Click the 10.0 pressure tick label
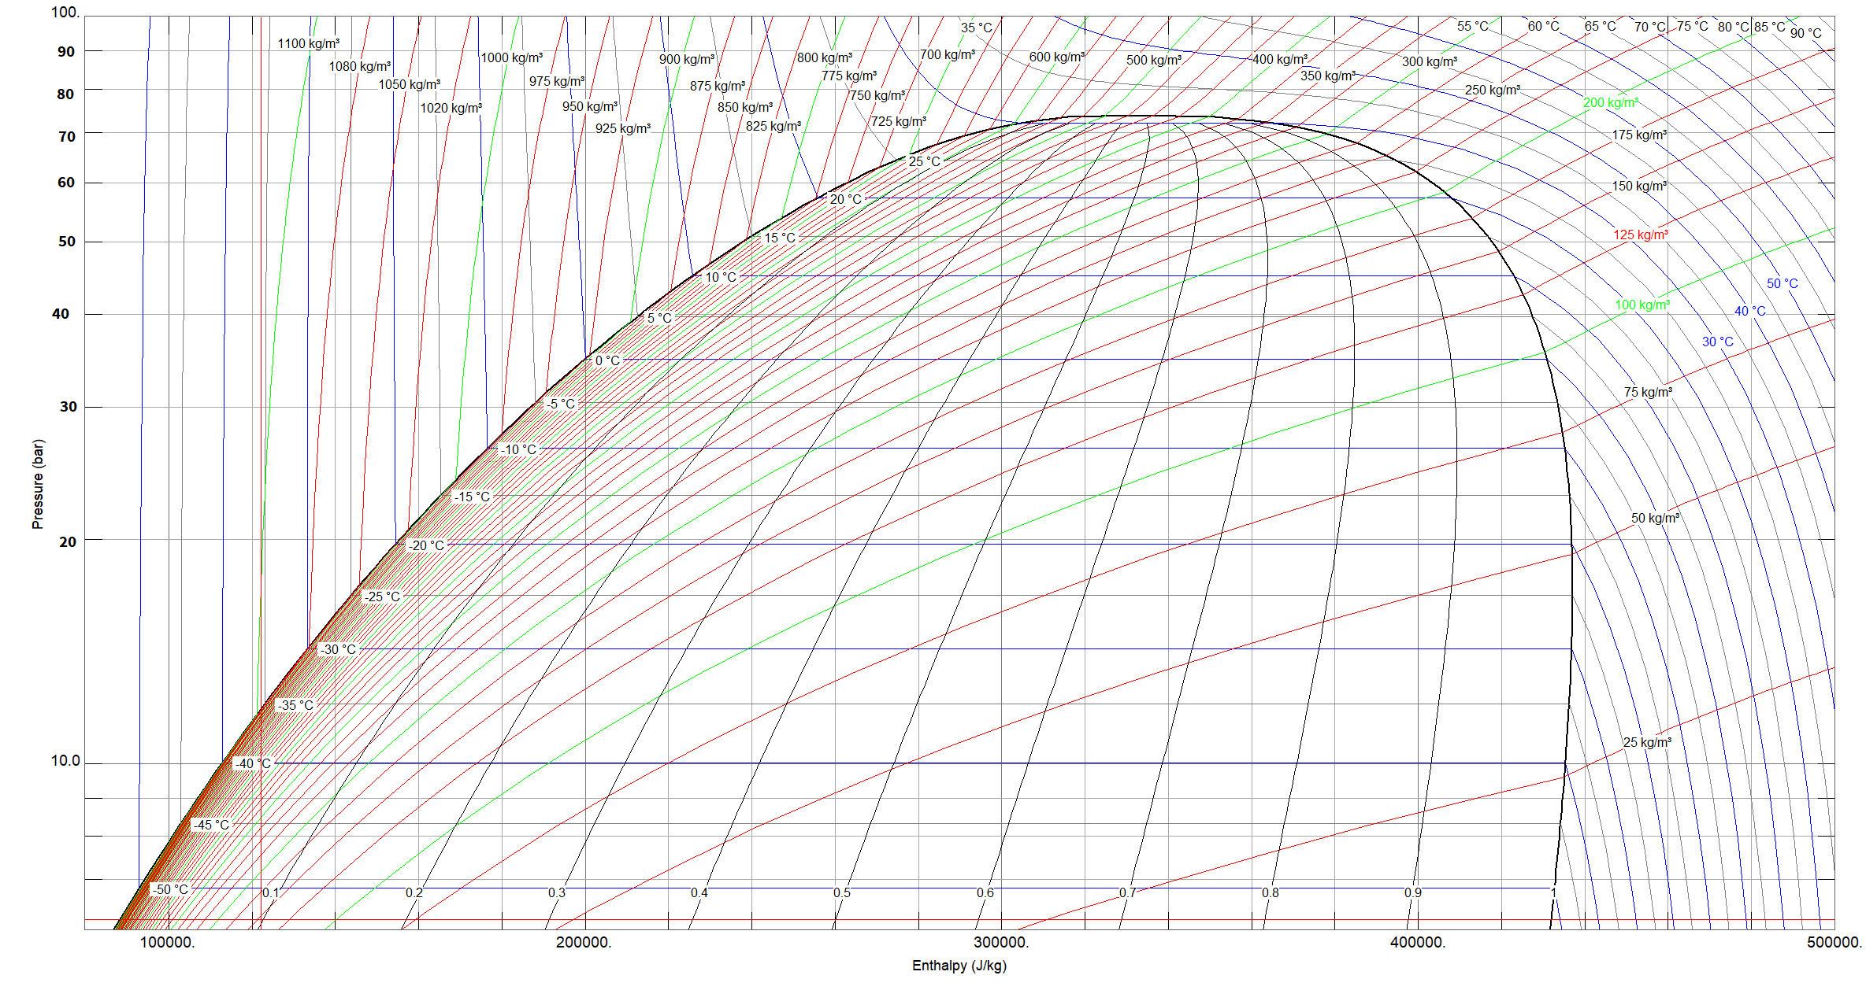 click(x=65, y=761)
